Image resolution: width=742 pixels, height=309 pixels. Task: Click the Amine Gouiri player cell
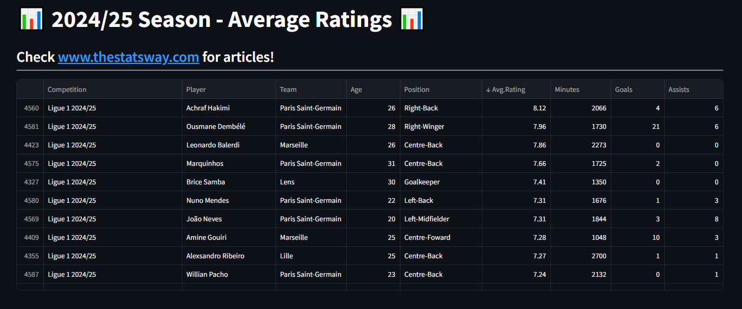(229, 237)
